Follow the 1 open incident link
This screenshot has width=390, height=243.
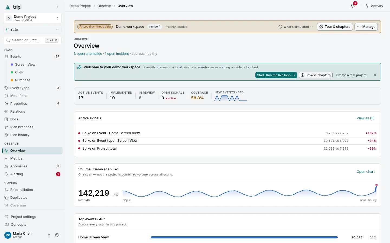[x=117, y=54]
